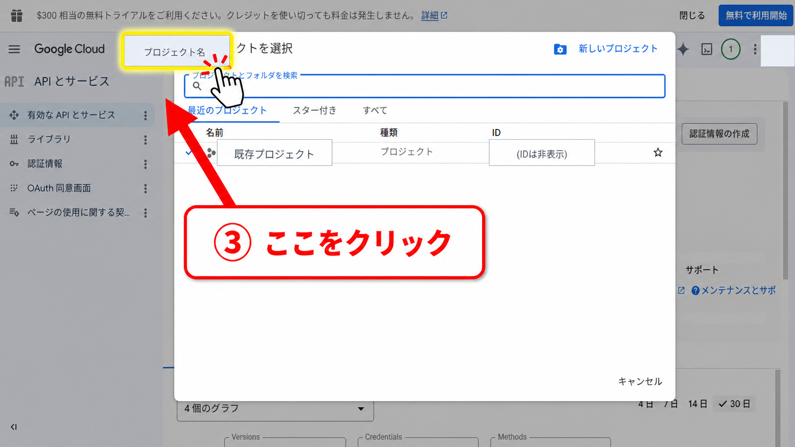Viewport: 795px width, 447px height.
Task: Click 認証情報の作成 button
Action: [719, 133]
